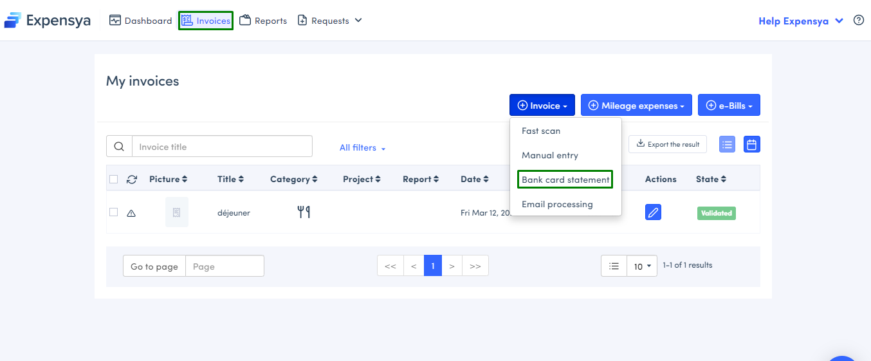Check the déjeuner row checkbox
Screen dimensions: 871x361
point(114,212)
